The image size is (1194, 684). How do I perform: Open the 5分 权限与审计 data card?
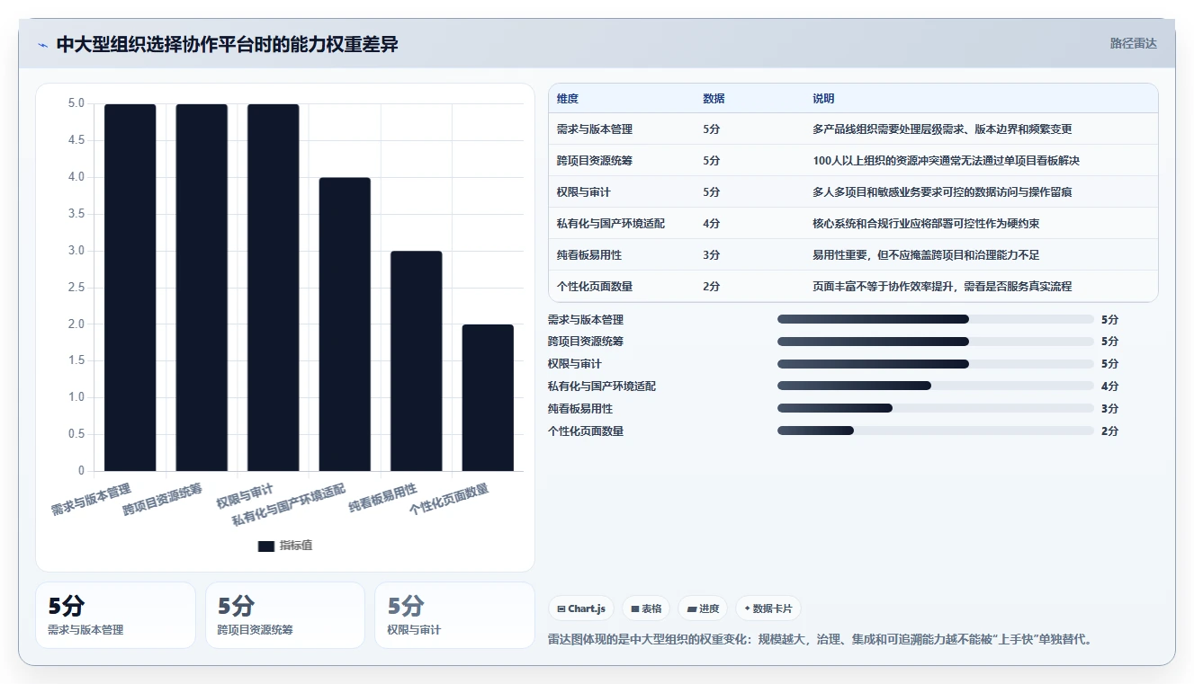click(454, 615)
